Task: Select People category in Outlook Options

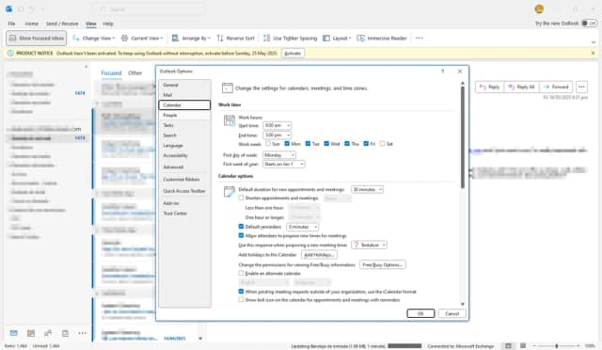Action: [x=184, y=116]
